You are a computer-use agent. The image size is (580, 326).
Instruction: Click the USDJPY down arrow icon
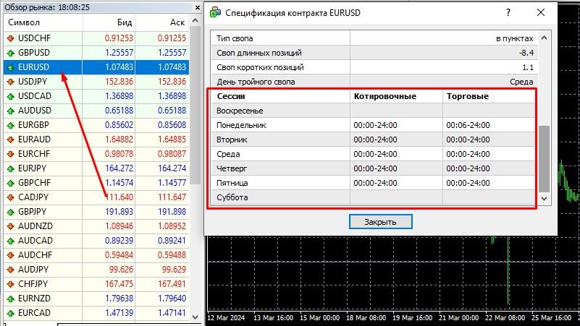click(10, 82)
